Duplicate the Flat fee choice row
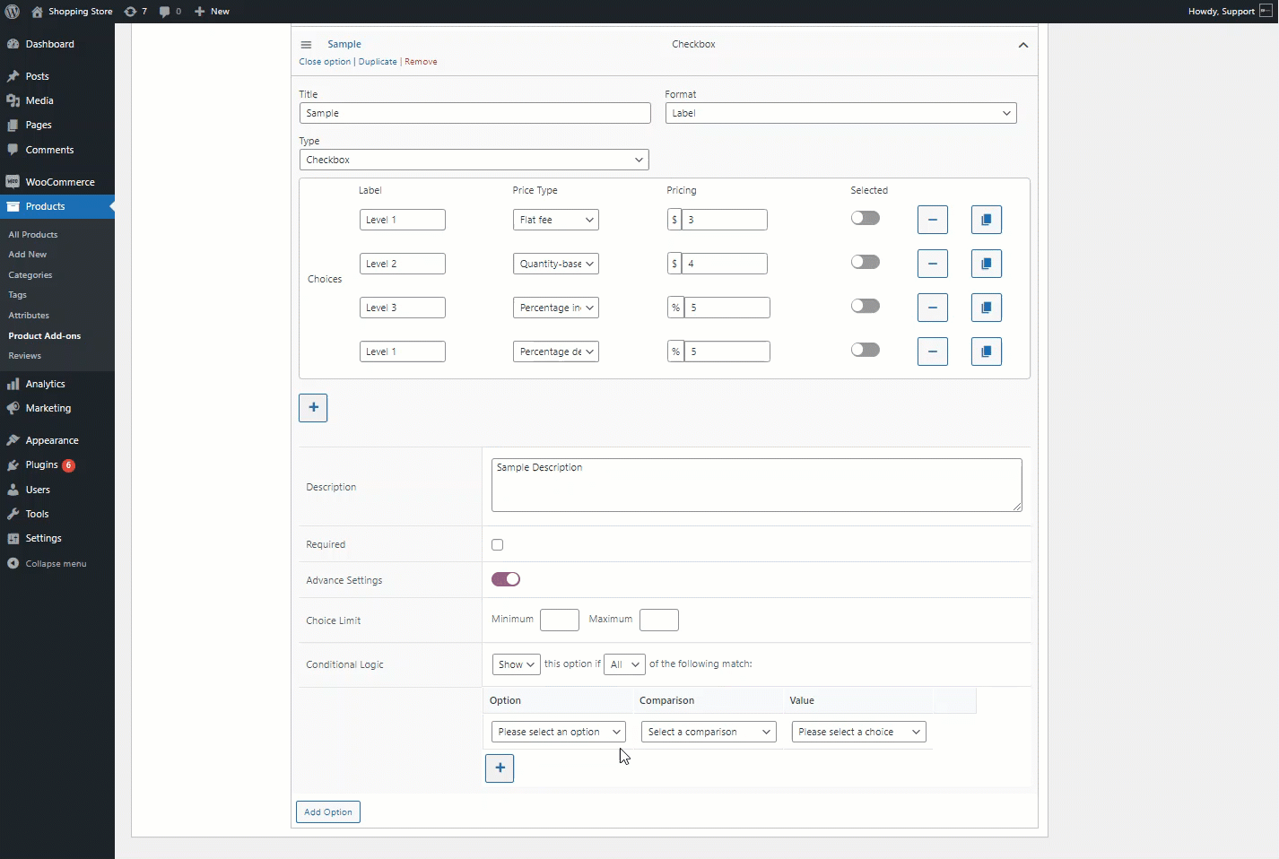The width and height of the screenshot is (1279, 859). (987, 220)
